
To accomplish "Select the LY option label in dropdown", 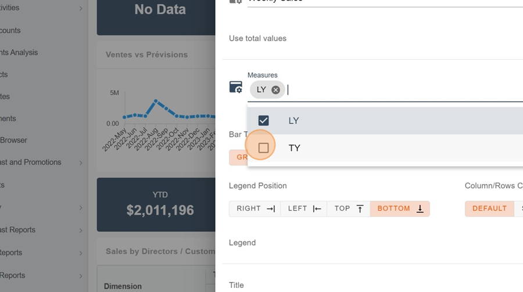I will pos(293,121).
